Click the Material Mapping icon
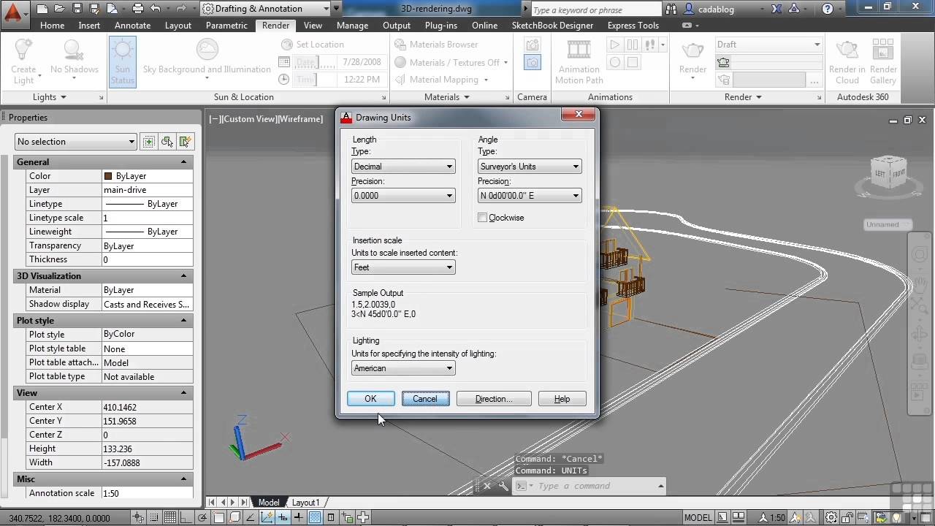This screenshot has width=935, height=526. tap(400, 80)
